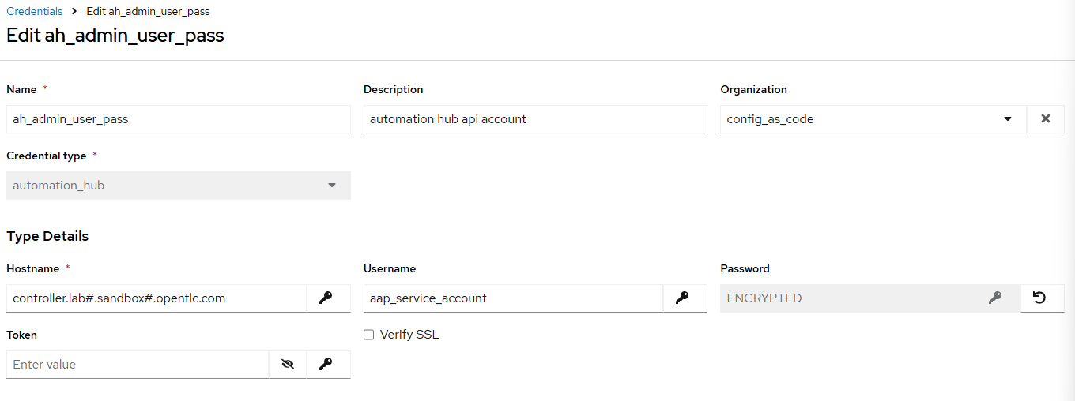1075x401 pixels.
Task: Open the Credential type dropdown
Action: coord(179,186)
